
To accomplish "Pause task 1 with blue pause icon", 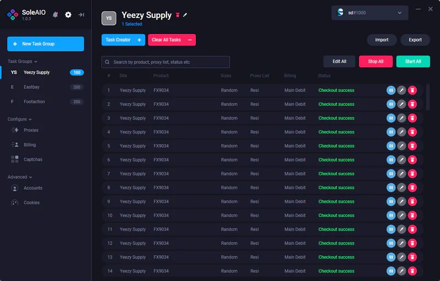I will [391, 90].
